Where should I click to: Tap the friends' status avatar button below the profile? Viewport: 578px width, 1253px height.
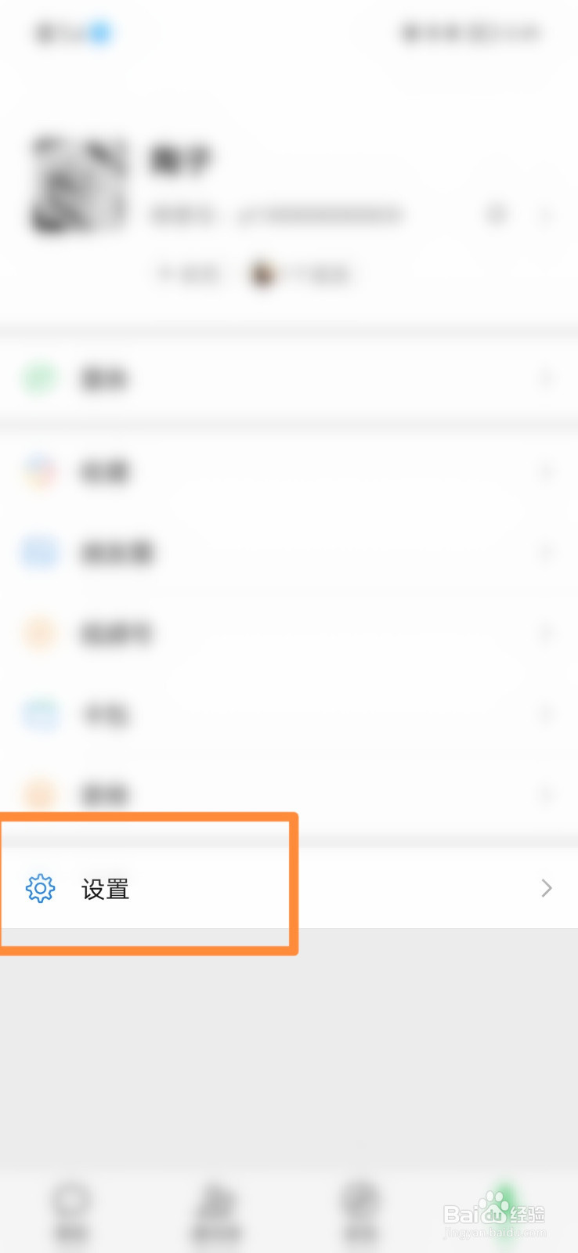pos(299,274)
